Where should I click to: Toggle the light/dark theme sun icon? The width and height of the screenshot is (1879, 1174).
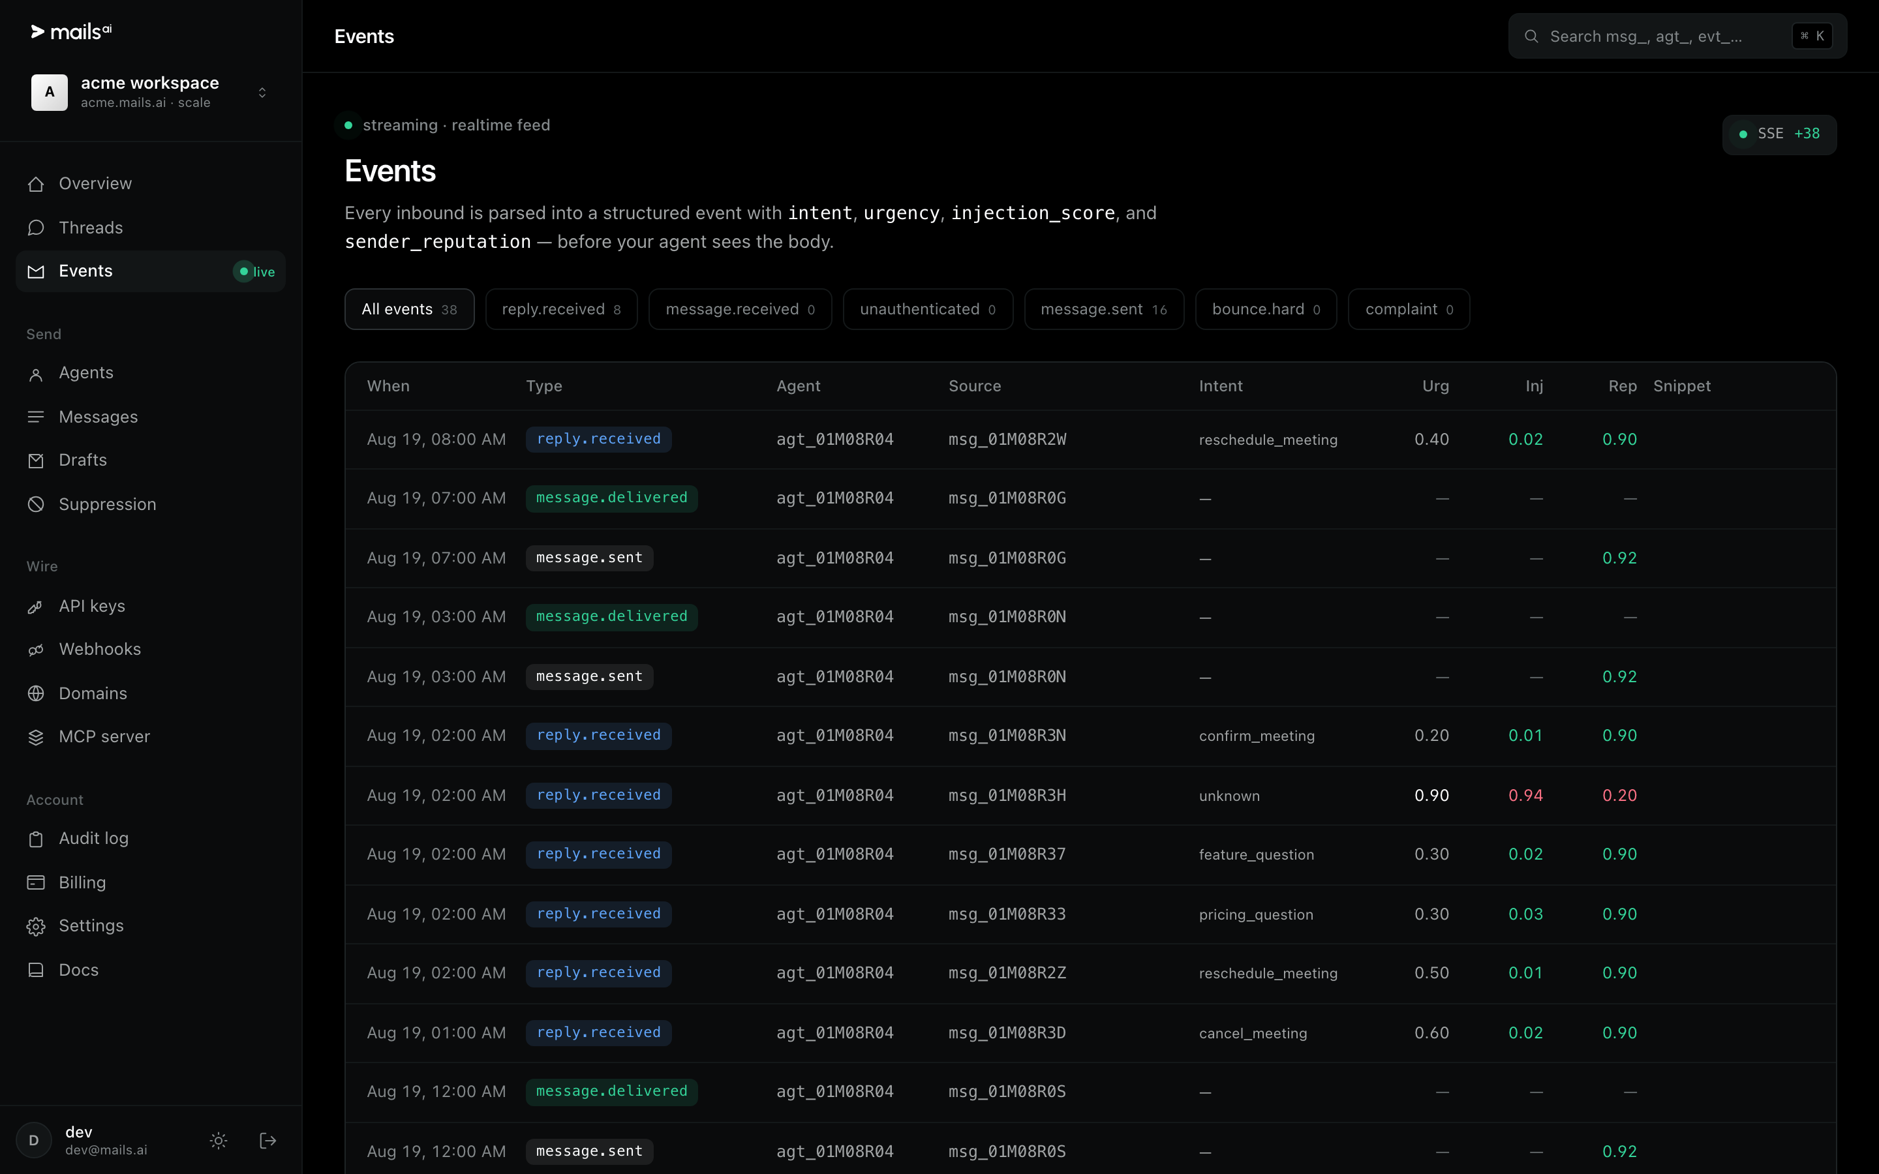click(218, 1140)
